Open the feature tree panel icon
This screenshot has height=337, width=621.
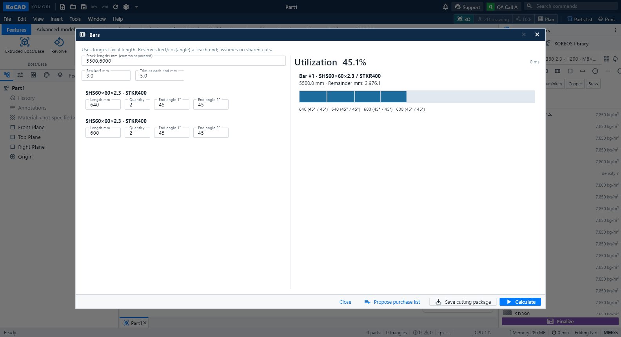pos(7,75)
